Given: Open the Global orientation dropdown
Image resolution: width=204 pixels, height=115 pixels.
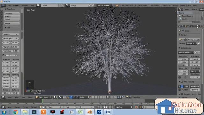Looking at the screenshot, I should pyautogui.click(x=84, y=97).
